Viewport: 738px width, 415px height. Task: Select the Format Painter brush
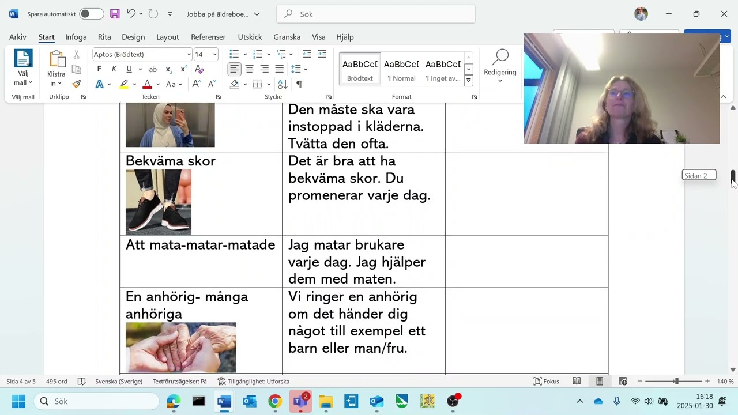pos(77,84)
